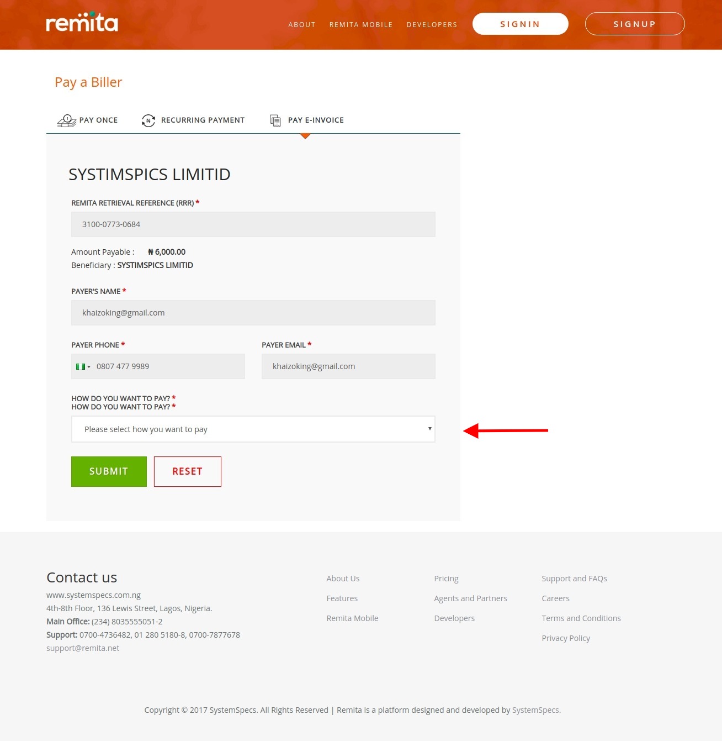The width and height of the screenshot is (722, 741).
Task: Open the SIGNIN page
Action: tap(519, 24)
